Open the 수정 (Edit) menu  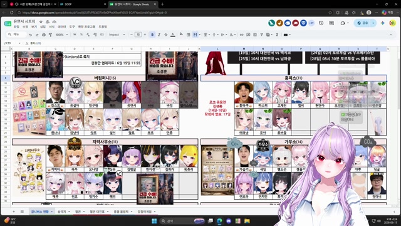[x=25, y=26]
